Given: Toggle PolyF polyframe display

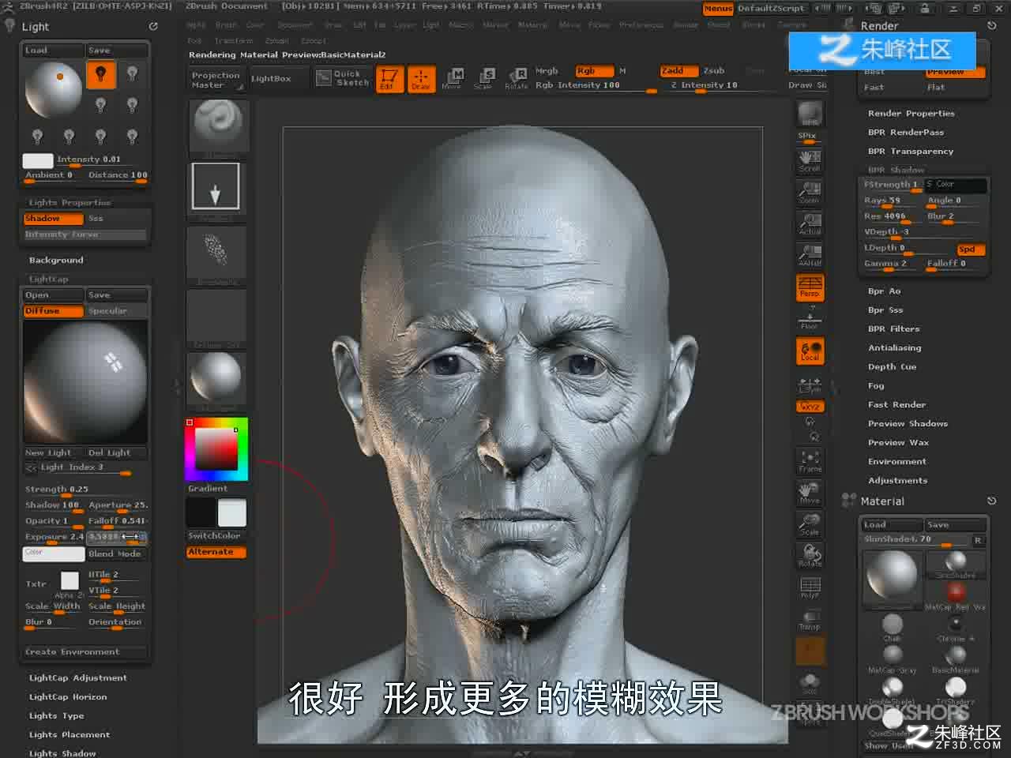Looking at the screenshot, I should [810, 587].
